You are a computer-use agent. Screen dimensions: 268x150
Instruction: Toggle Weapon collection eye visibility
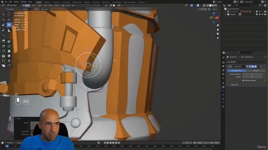263,15
